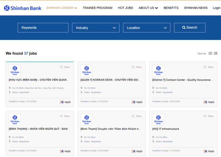221x157 pixels.
Task: Open the Location dropdown
Action: pyautogui.click(x=147, y=28)
